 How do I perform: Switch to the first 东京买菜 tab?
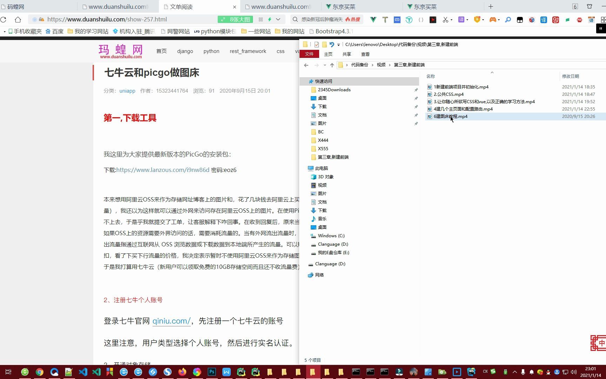click(363, 7)
